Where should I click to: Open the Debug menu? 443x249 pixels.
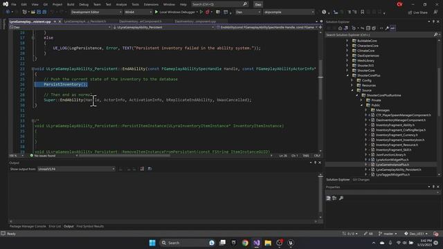pos(84,4)
